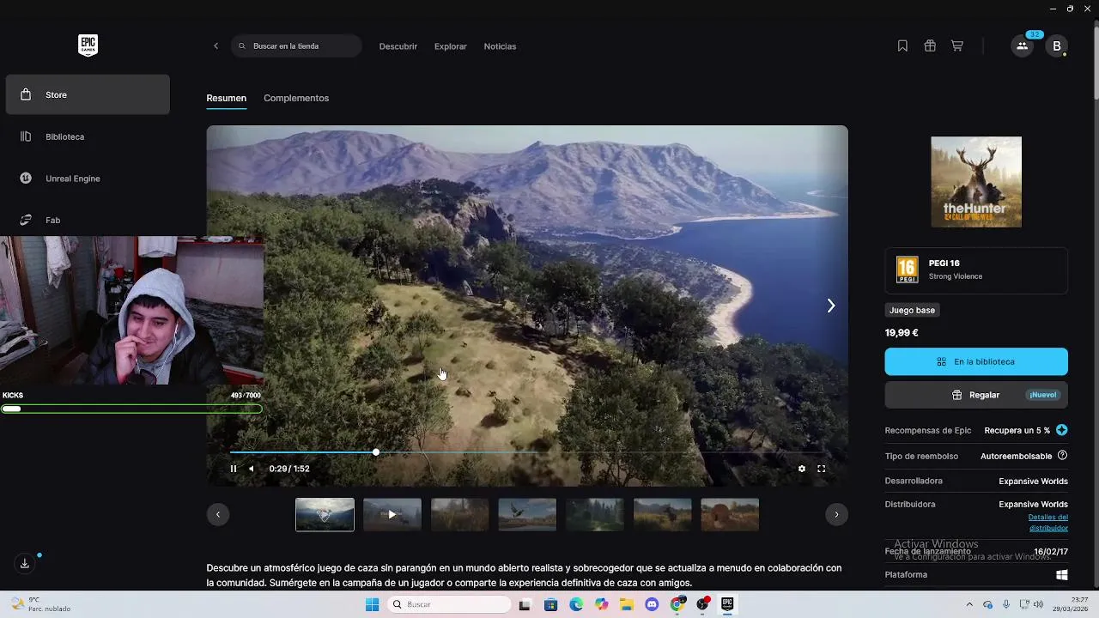1099x618 pixels.
Task: Click the En la biblioteca button
Action: (976, 361)
